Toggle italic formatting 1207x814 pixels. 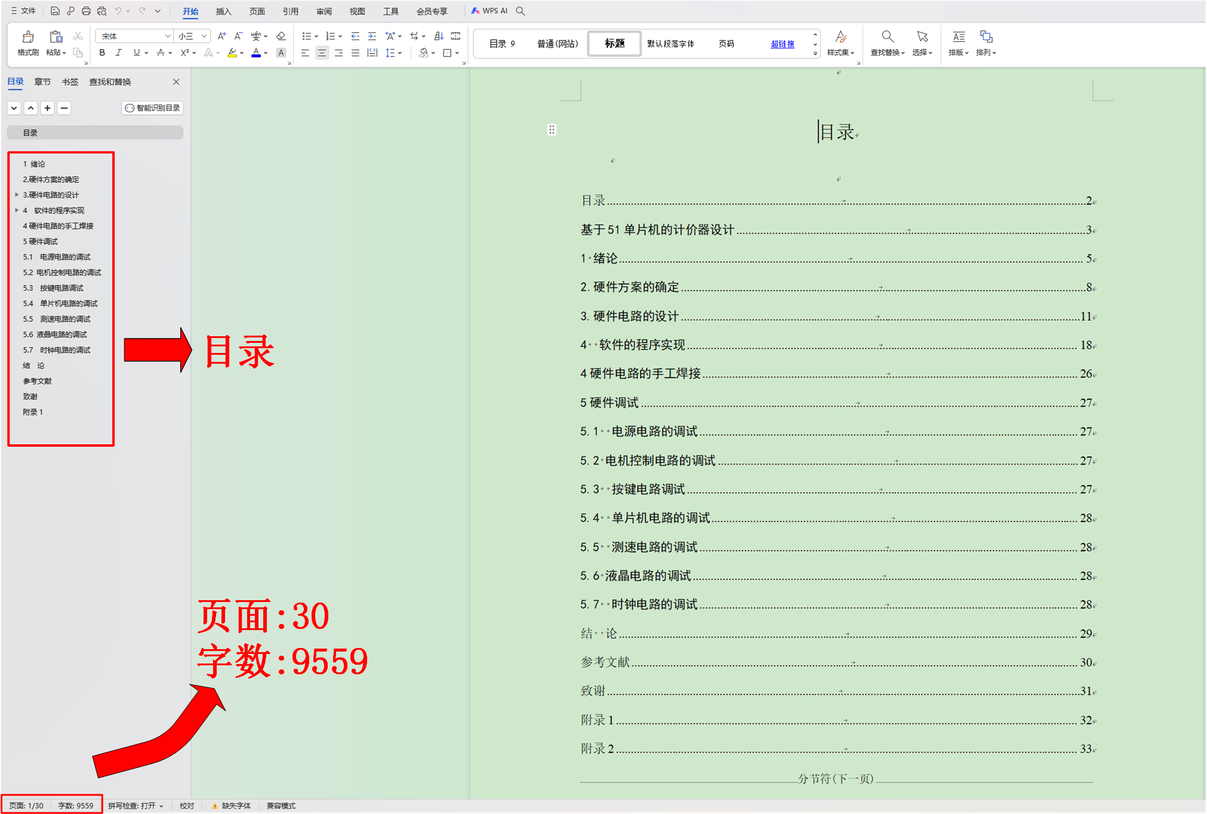point(118,53)
